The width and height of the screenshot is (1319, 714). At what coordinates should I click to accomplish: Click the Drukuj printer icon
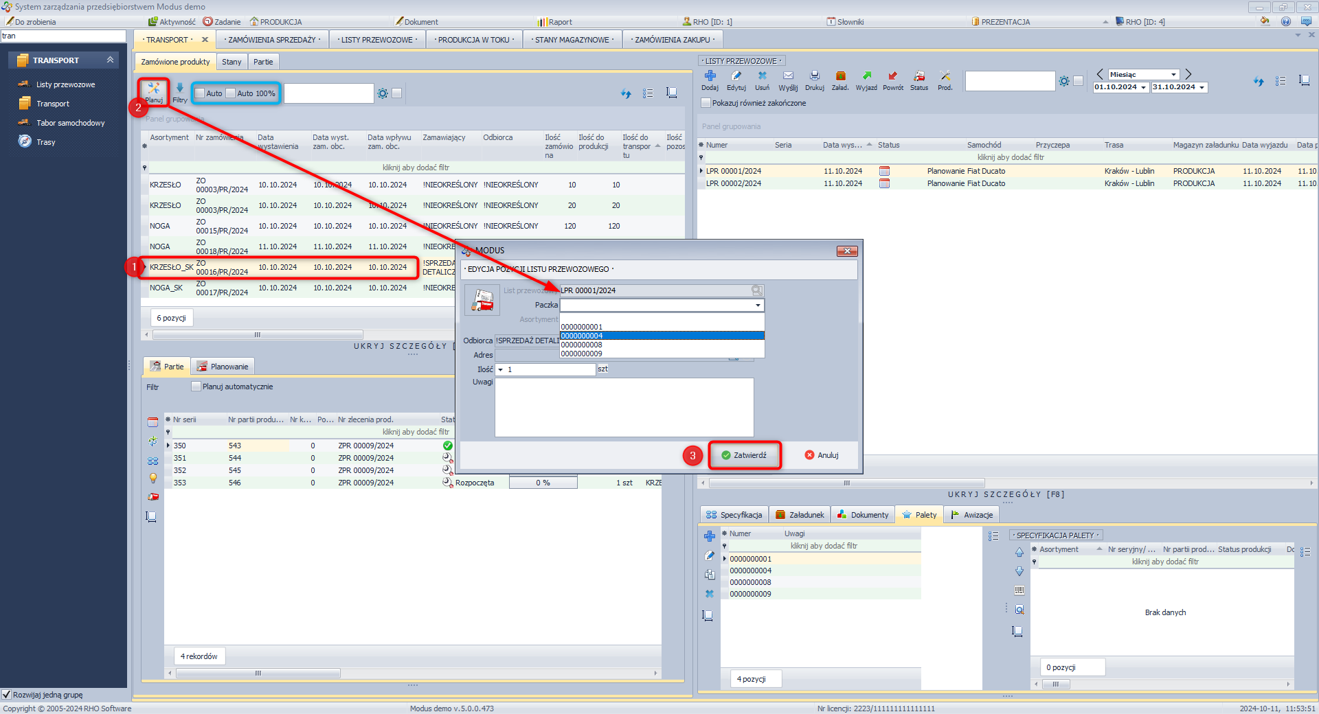(x=814, y=76)
